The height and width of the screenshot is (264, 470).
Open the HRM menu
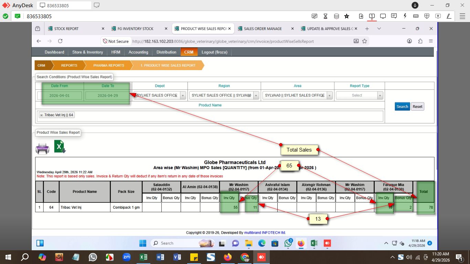click(x=116, y=52)
